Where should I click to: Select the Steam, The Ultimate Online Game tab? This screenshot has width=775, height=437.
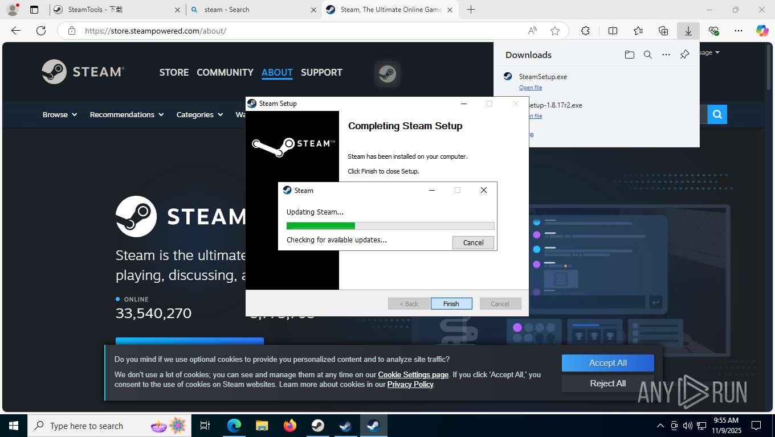coord(390,10)
